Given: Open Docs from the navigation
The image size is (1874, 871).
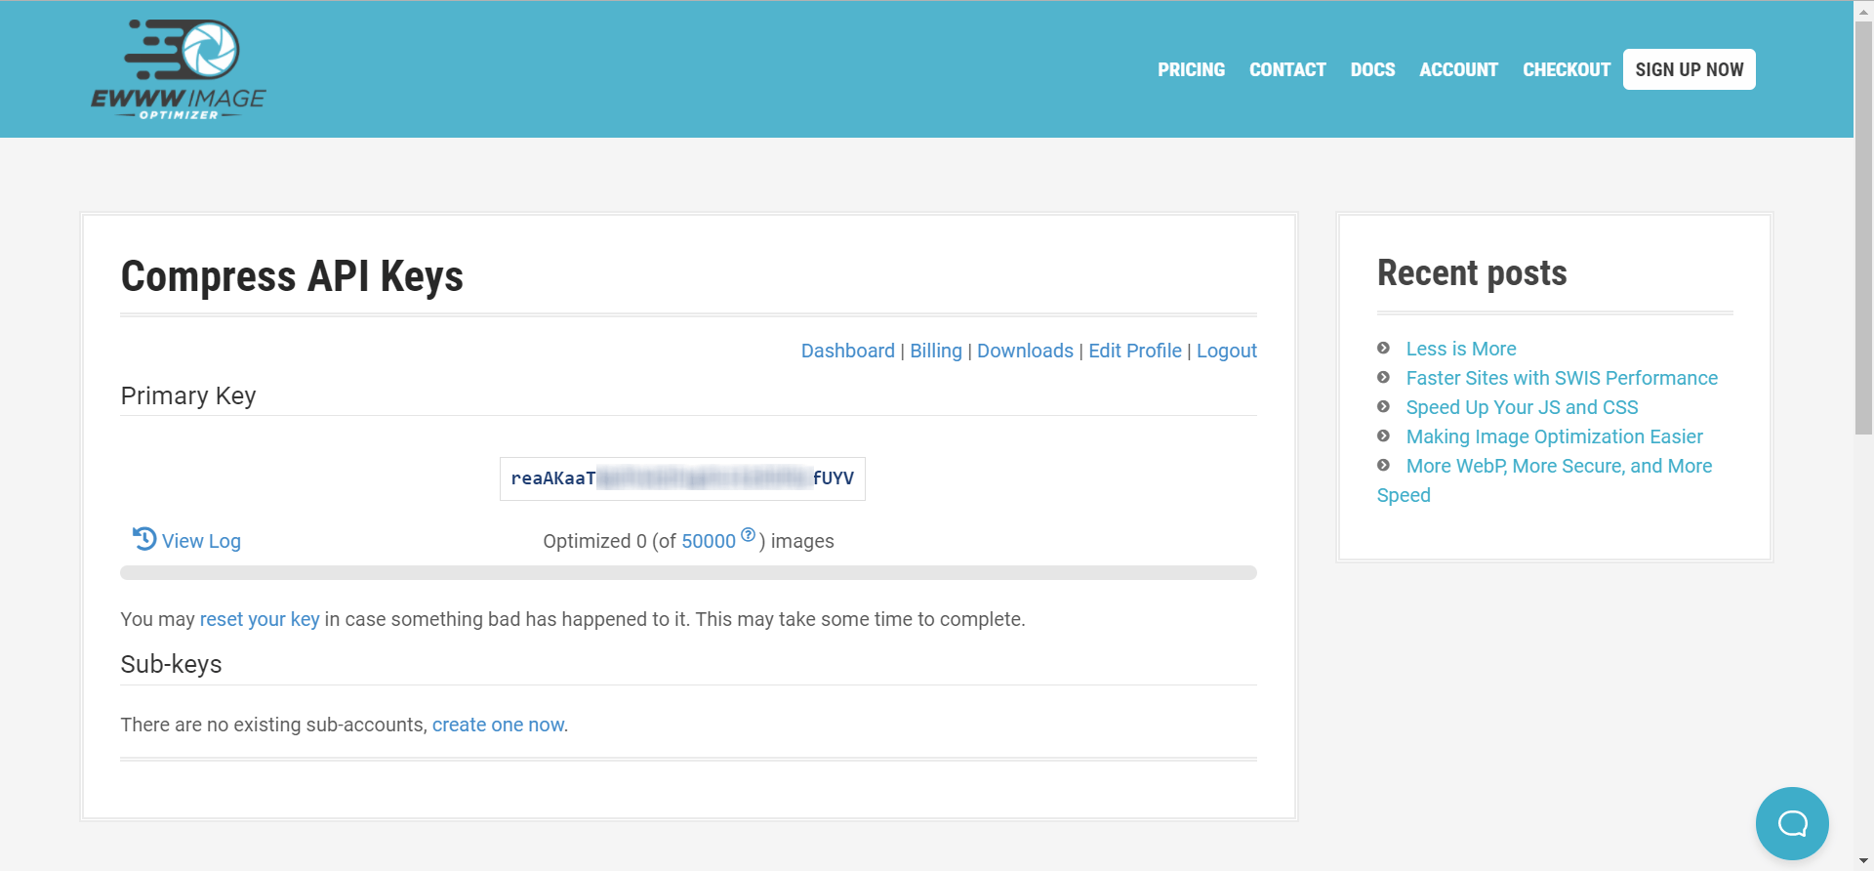Looking at the screenshot, I should pyautogui.click(x=1372, y=70).
